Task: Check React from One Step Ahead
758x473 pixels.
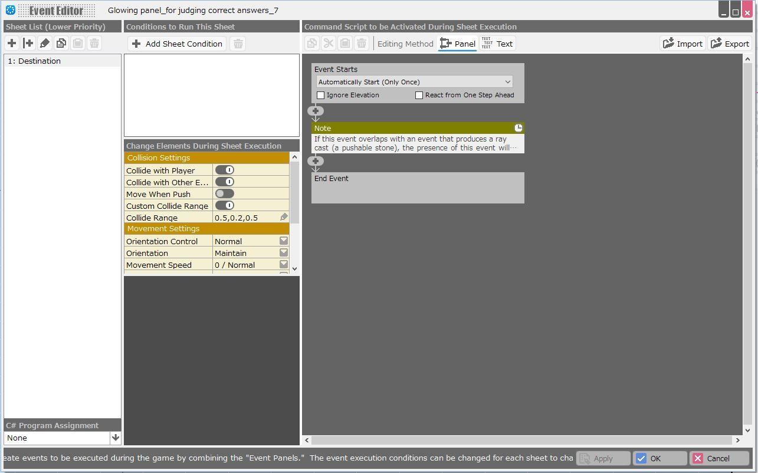Action: tap(419, 95)
